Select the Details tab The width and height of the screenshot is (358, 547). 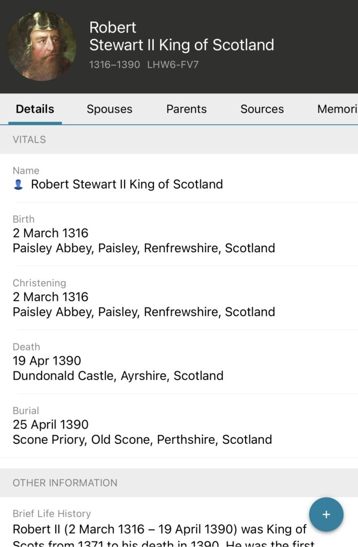tap(35, 109)
